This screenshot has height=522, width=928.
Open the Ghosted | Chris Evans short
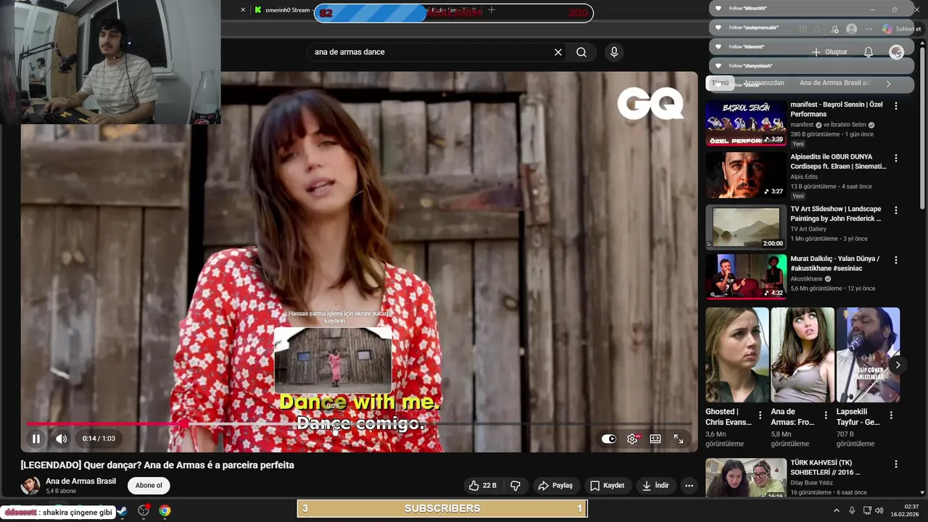click(x=737, y=355)
